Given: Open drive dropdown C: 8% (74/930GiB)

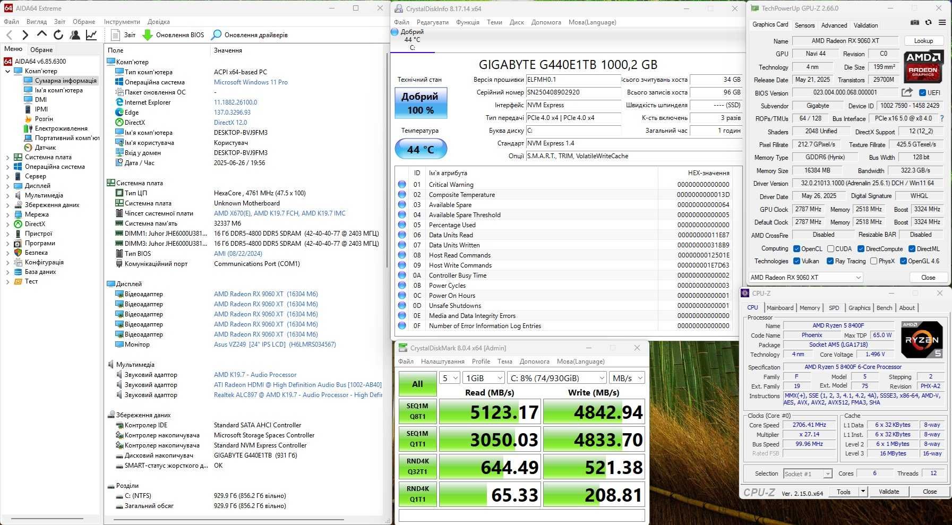Looking at the screenshot, I should 556,378.
